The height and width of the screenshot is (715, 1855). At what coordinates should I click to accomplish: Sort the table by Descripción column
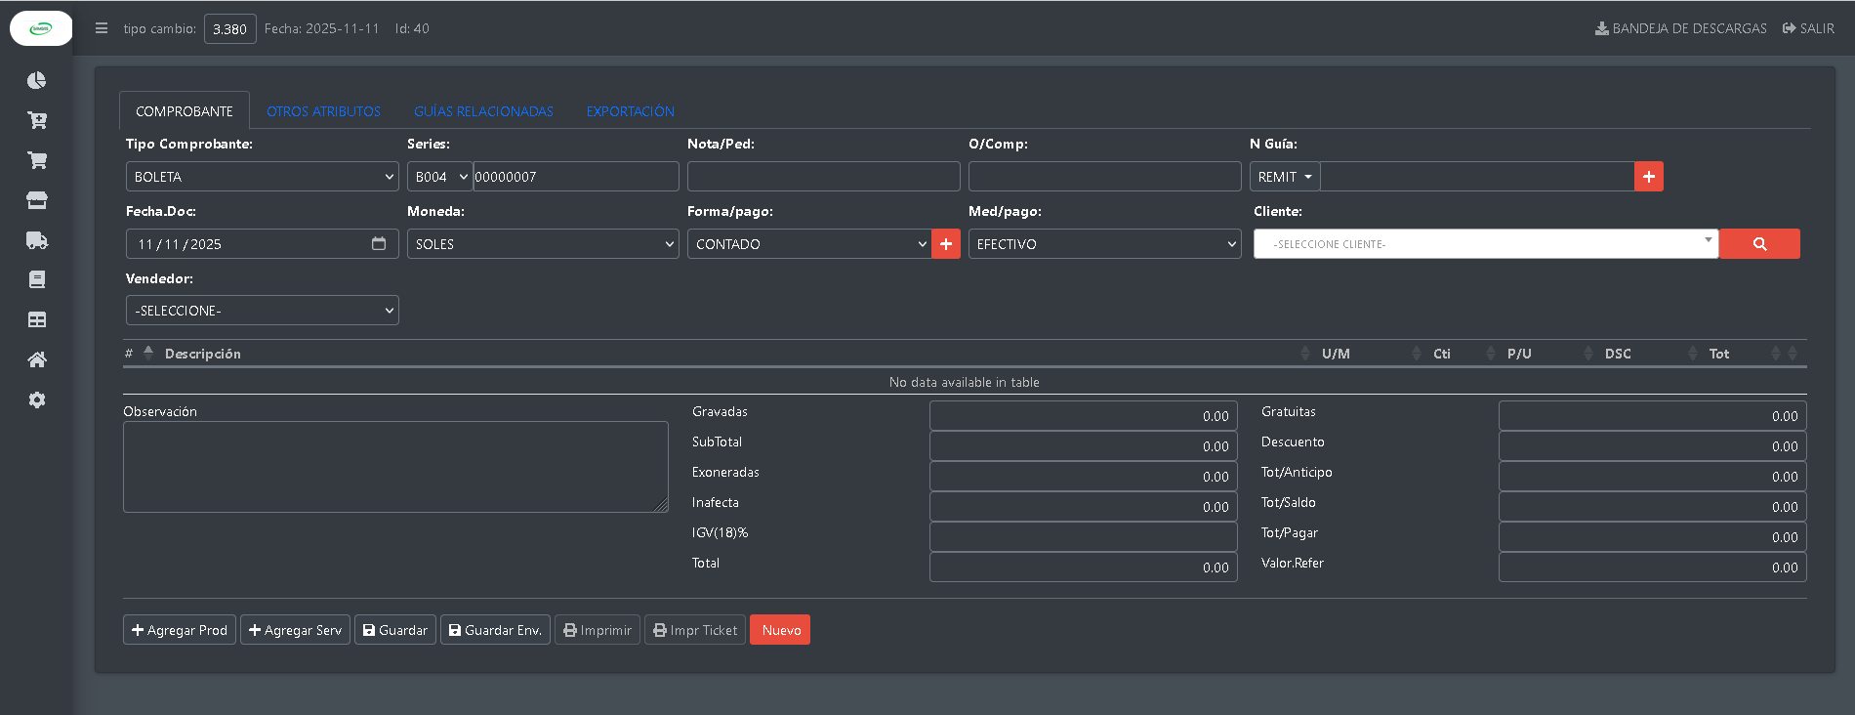point(203,354)
